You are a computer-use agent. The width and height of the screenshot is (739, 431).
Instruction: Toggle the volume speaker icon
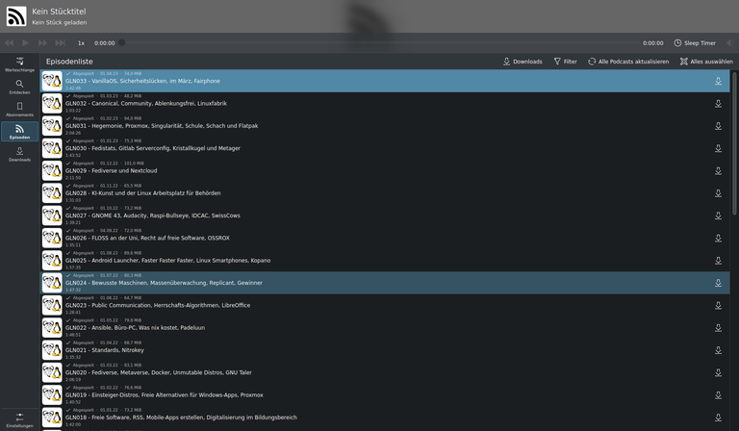point(730,43)
